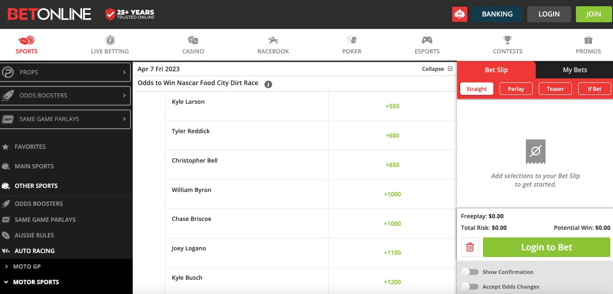Bet on Kyle Larson at +550
Image resolution: width=613 pixels, height=294 pixels.
point(392,106)
